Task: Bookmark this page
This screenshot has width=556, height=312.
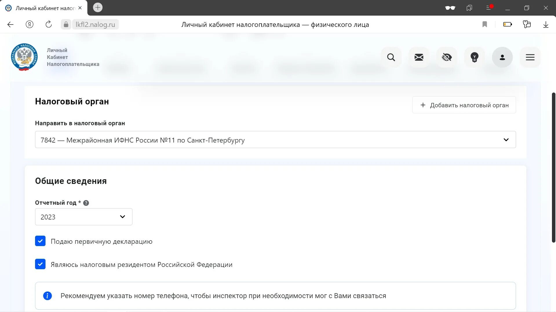Action: tap(485, 25)
